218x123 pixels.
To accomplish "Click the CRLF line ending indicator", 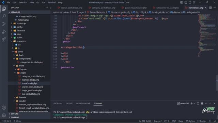I will coord(174,121).
